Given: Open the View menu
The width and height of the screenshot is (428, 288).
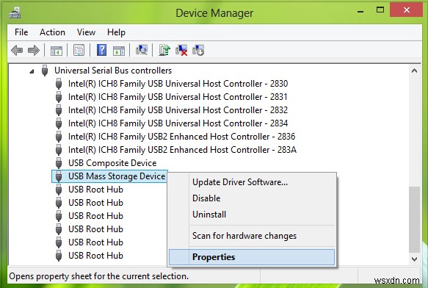Looking at the screenshot, I should [86, 32].
